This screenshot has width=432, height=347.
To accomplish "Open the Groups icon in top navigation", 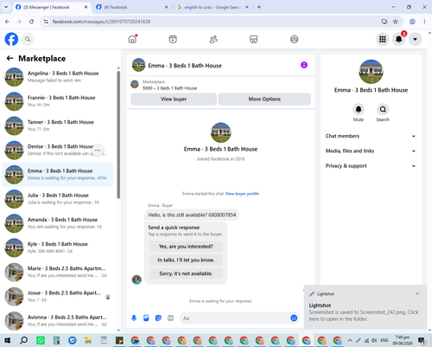I will (x=294, y=39).
